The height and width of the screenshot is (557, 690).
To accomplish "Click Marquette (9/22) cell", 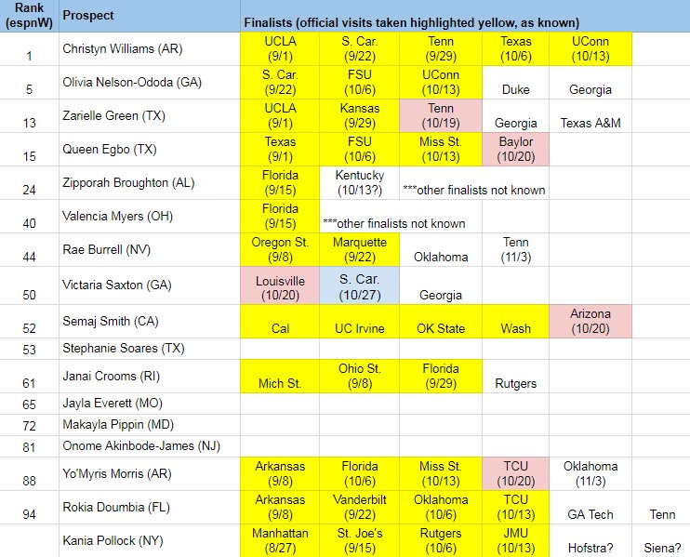I will [x=360, y=249].
